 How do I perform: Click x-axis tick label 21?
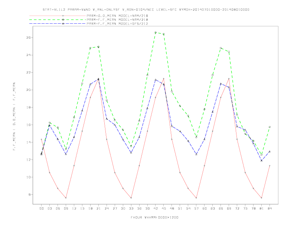tap(98, 208)
